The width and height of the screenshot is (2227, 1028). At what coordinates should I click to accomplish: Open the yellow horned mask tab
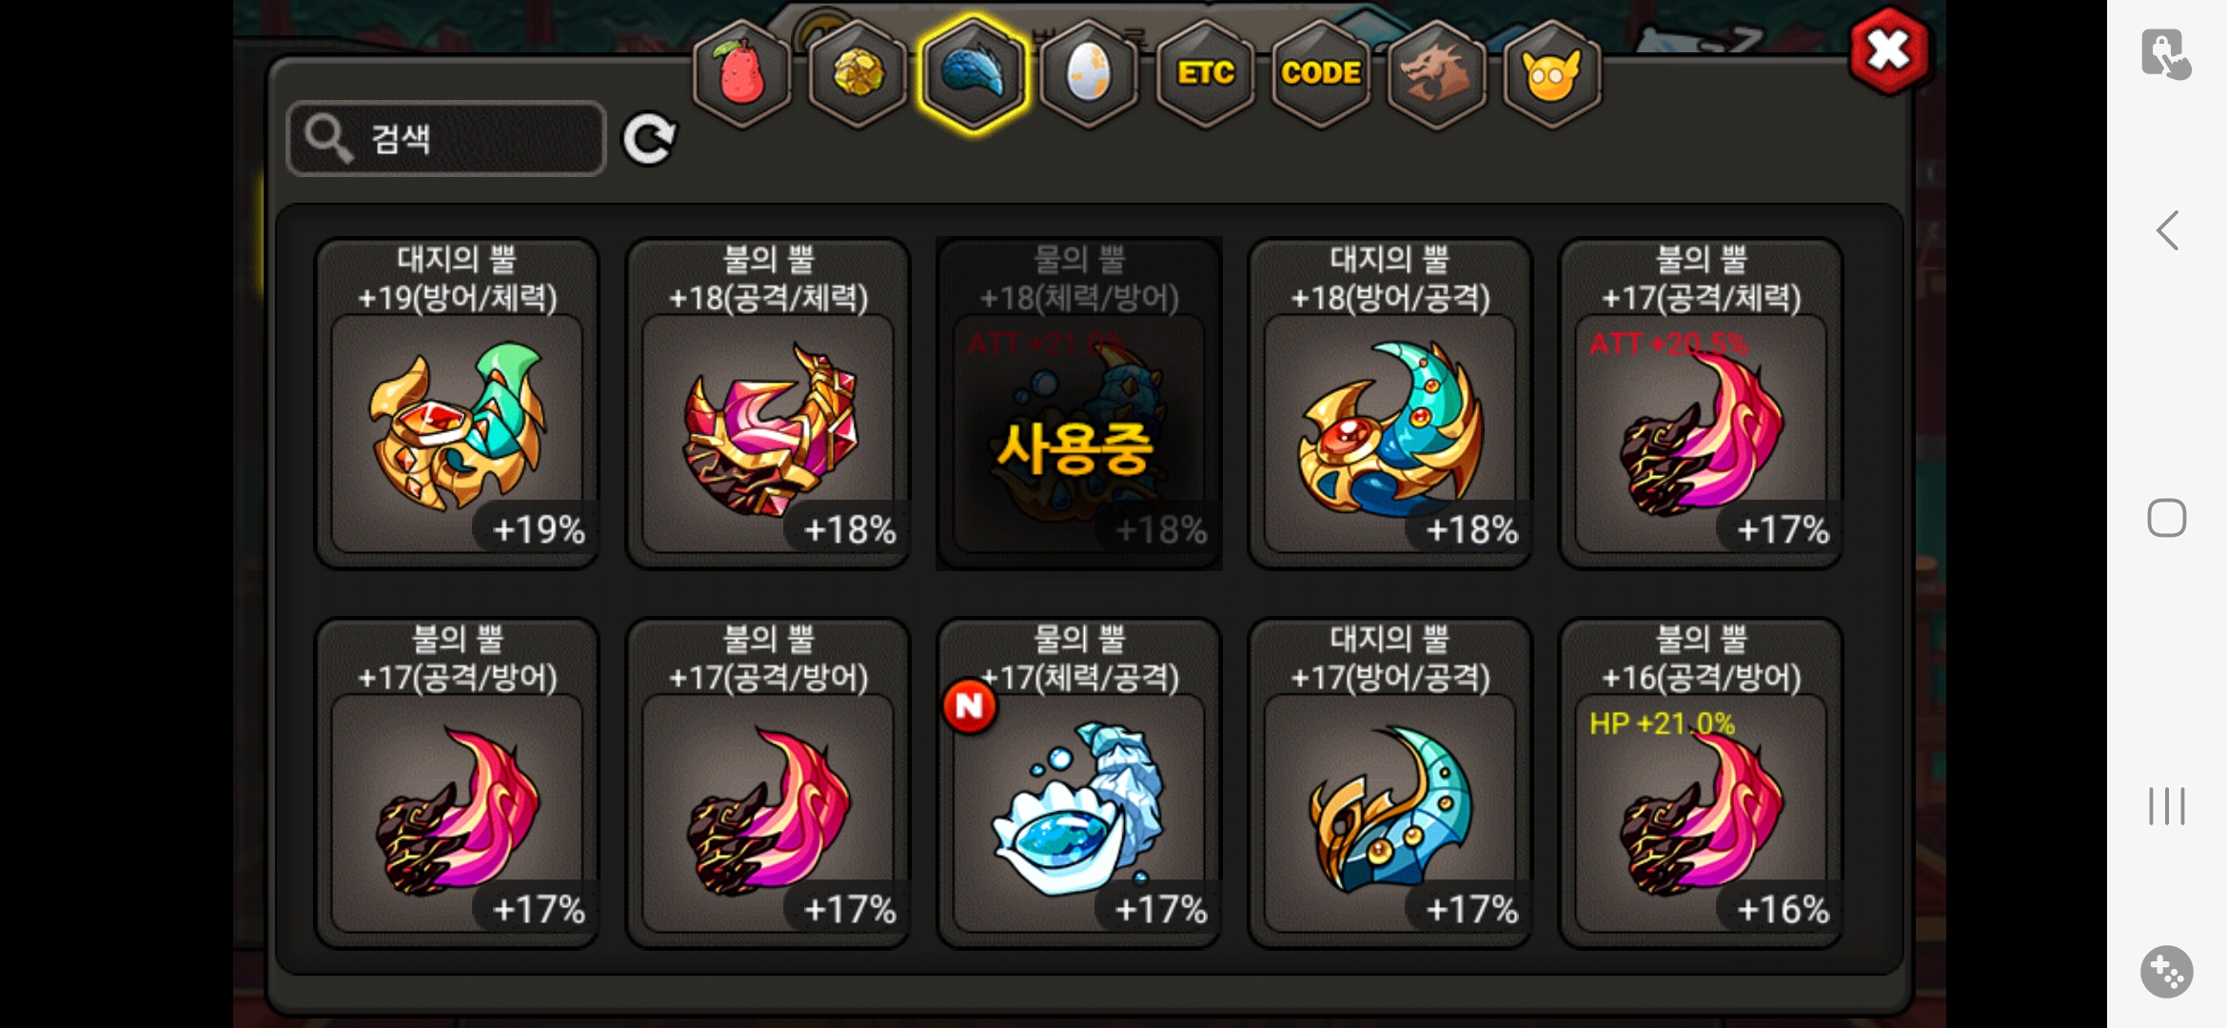click(1552, 72)
